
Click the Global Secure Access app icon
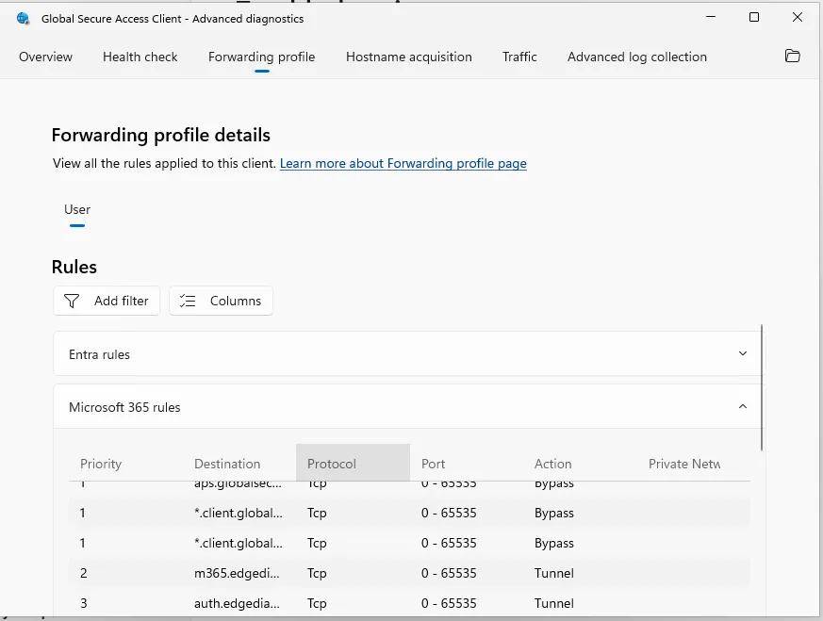pos(23,18)
